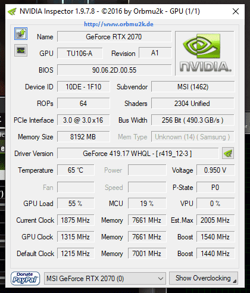Click Est.Max value 2005 MHz

pos(215,220)
